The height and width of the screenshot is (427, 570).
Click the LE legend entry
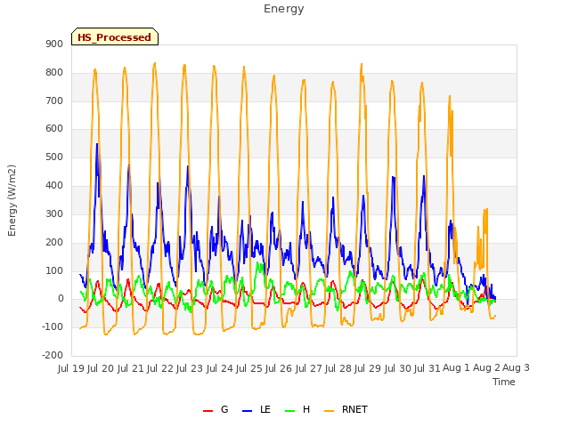[256, 409]
